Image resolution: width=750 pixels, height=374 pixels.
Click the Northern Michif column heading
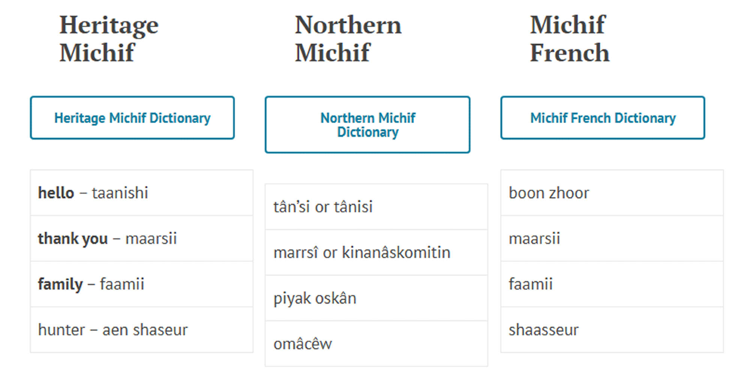(x=348, y=38)
